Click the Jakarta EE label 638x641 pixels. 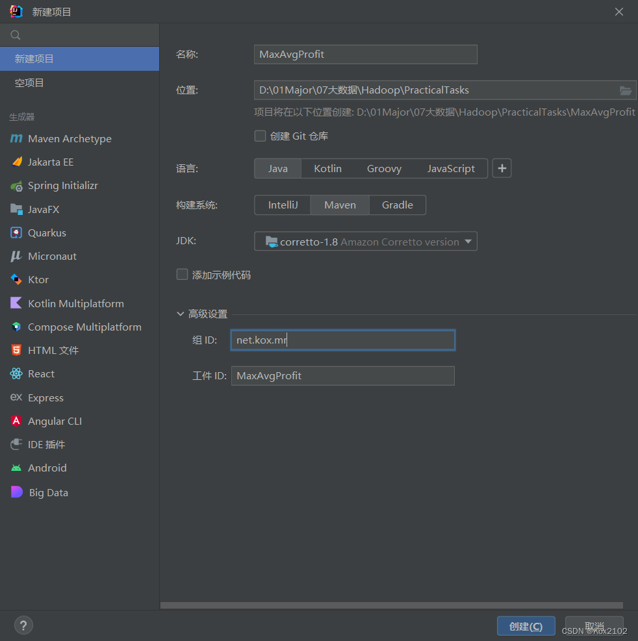(x=51, y=162)
